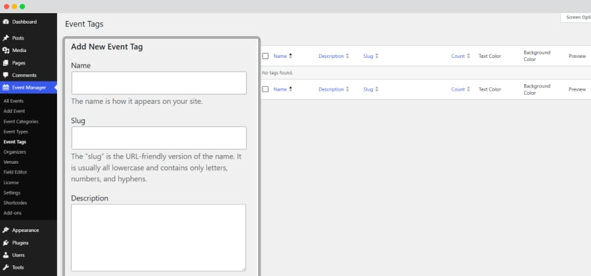This screenshot has width=591, height=276.
Task: Click the Media icon in sidebar
Action: pyautogui.click(x=6, y=50)
